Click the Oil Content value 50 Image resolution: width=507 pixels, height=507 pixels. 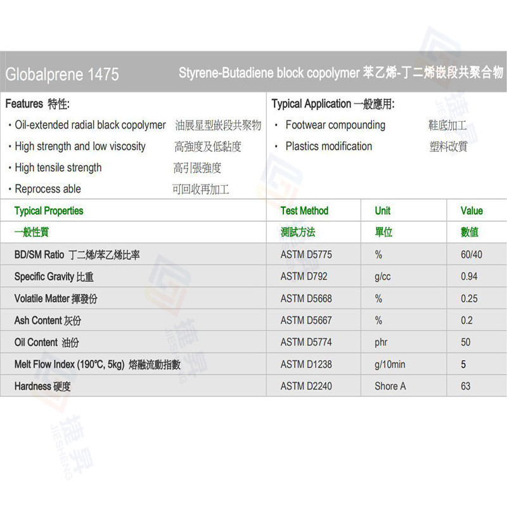pos(466,342)
